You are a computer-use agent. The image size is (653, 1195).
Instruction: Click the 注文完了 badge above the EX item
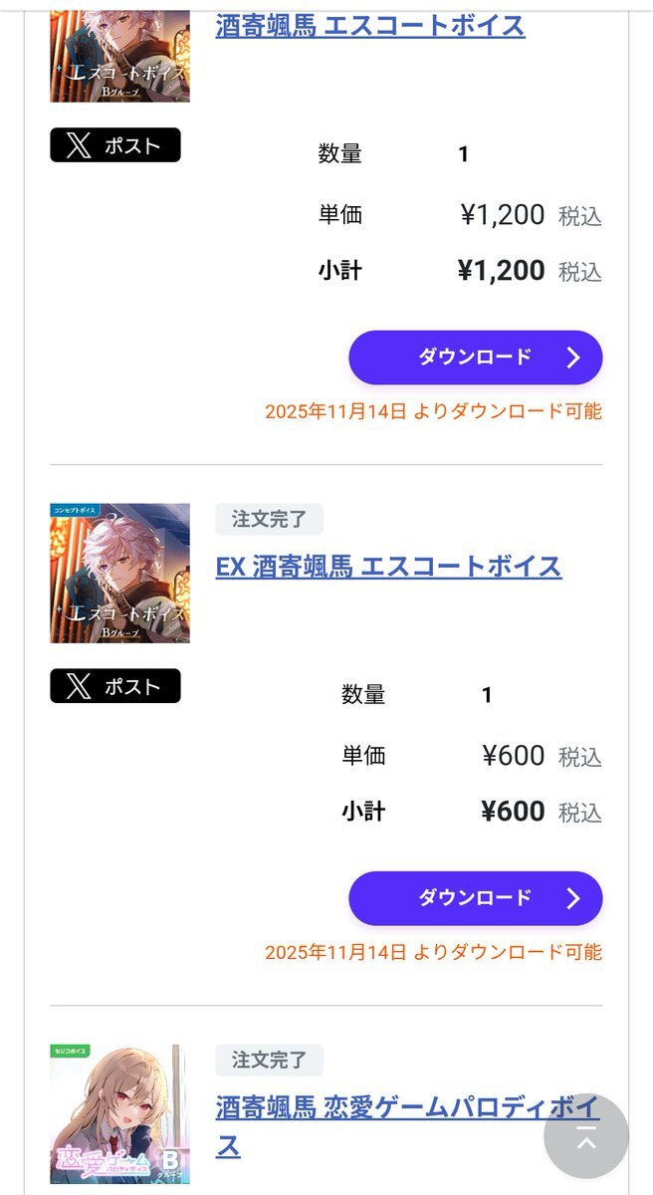(269, 519)
